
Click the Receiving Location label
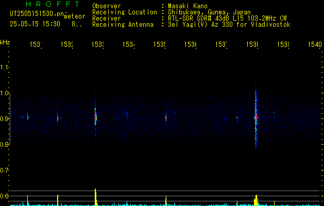[125, 12]
